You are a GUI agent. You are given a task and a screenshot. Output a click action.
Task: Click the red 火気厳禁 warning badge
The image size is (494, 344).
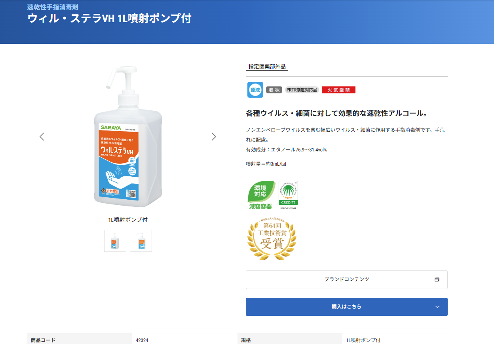pos(338,90)
